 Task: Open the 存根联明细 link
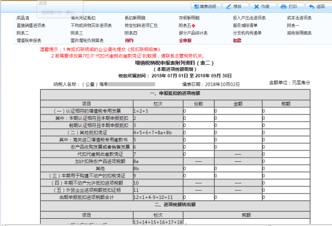coord(189,18)
